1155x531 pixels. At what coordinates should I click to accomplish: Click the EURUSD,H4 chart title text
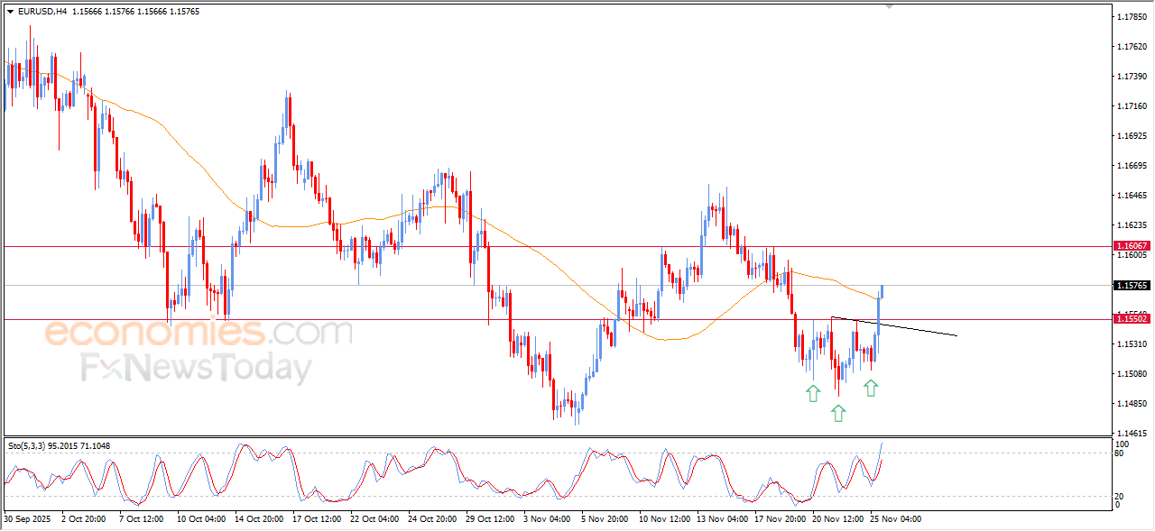click(42, 12)
